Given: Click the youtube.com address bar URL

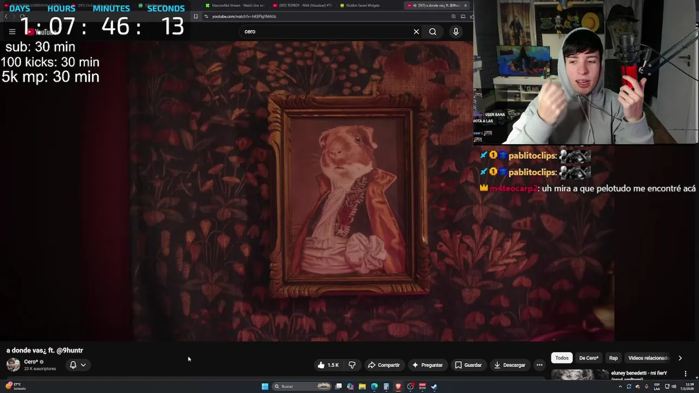Looking at the screenshot, I should click(x=244, y=16).
